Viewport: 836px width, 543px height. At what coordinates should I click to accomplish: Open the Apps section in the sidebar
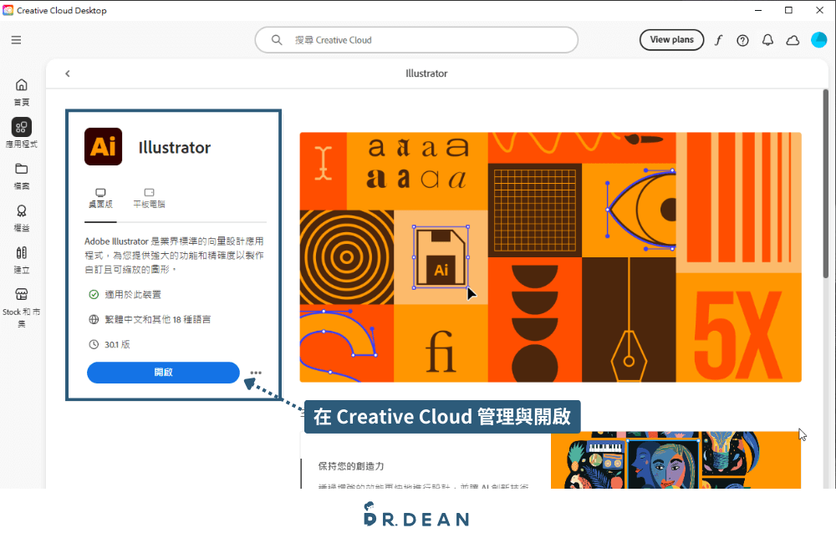point(22,133)
